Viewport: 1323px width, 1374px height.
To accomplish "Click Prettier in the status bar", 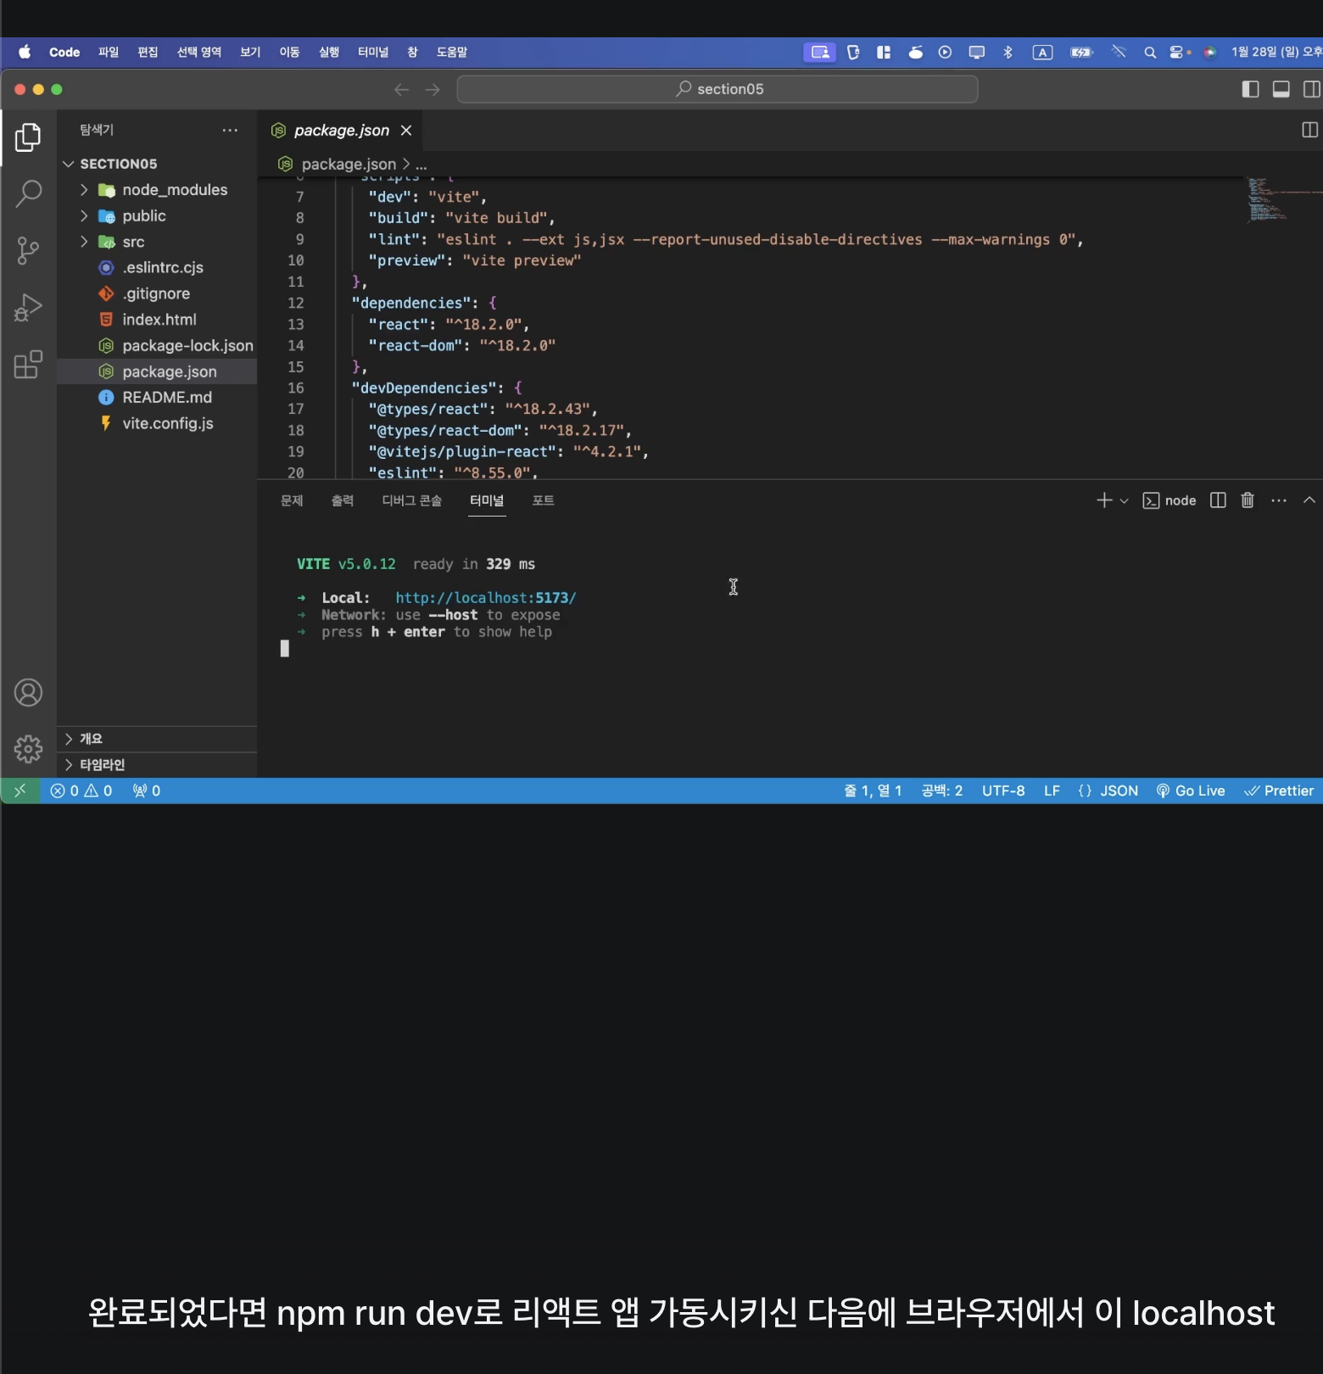I will (1279, 790).
